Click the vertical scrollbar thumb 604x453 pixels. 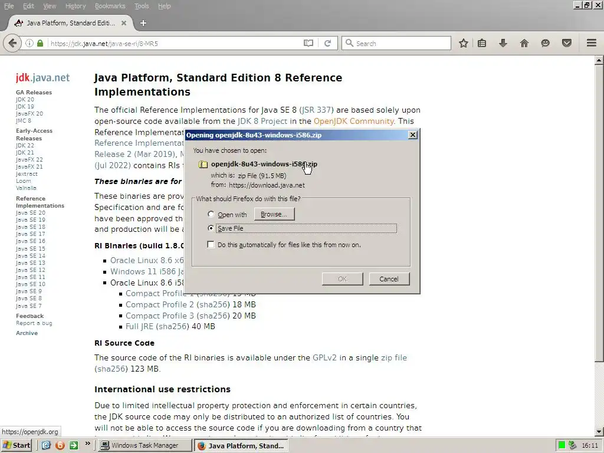pyautogui.click(x=599, y=213)
